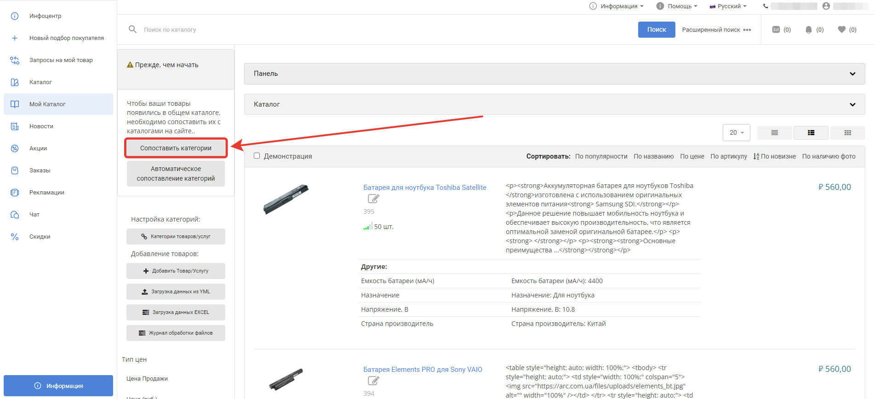Viewport: 874px width, 399px height.
Task: Select compact list view icon
Action: (x=775, y=133)
